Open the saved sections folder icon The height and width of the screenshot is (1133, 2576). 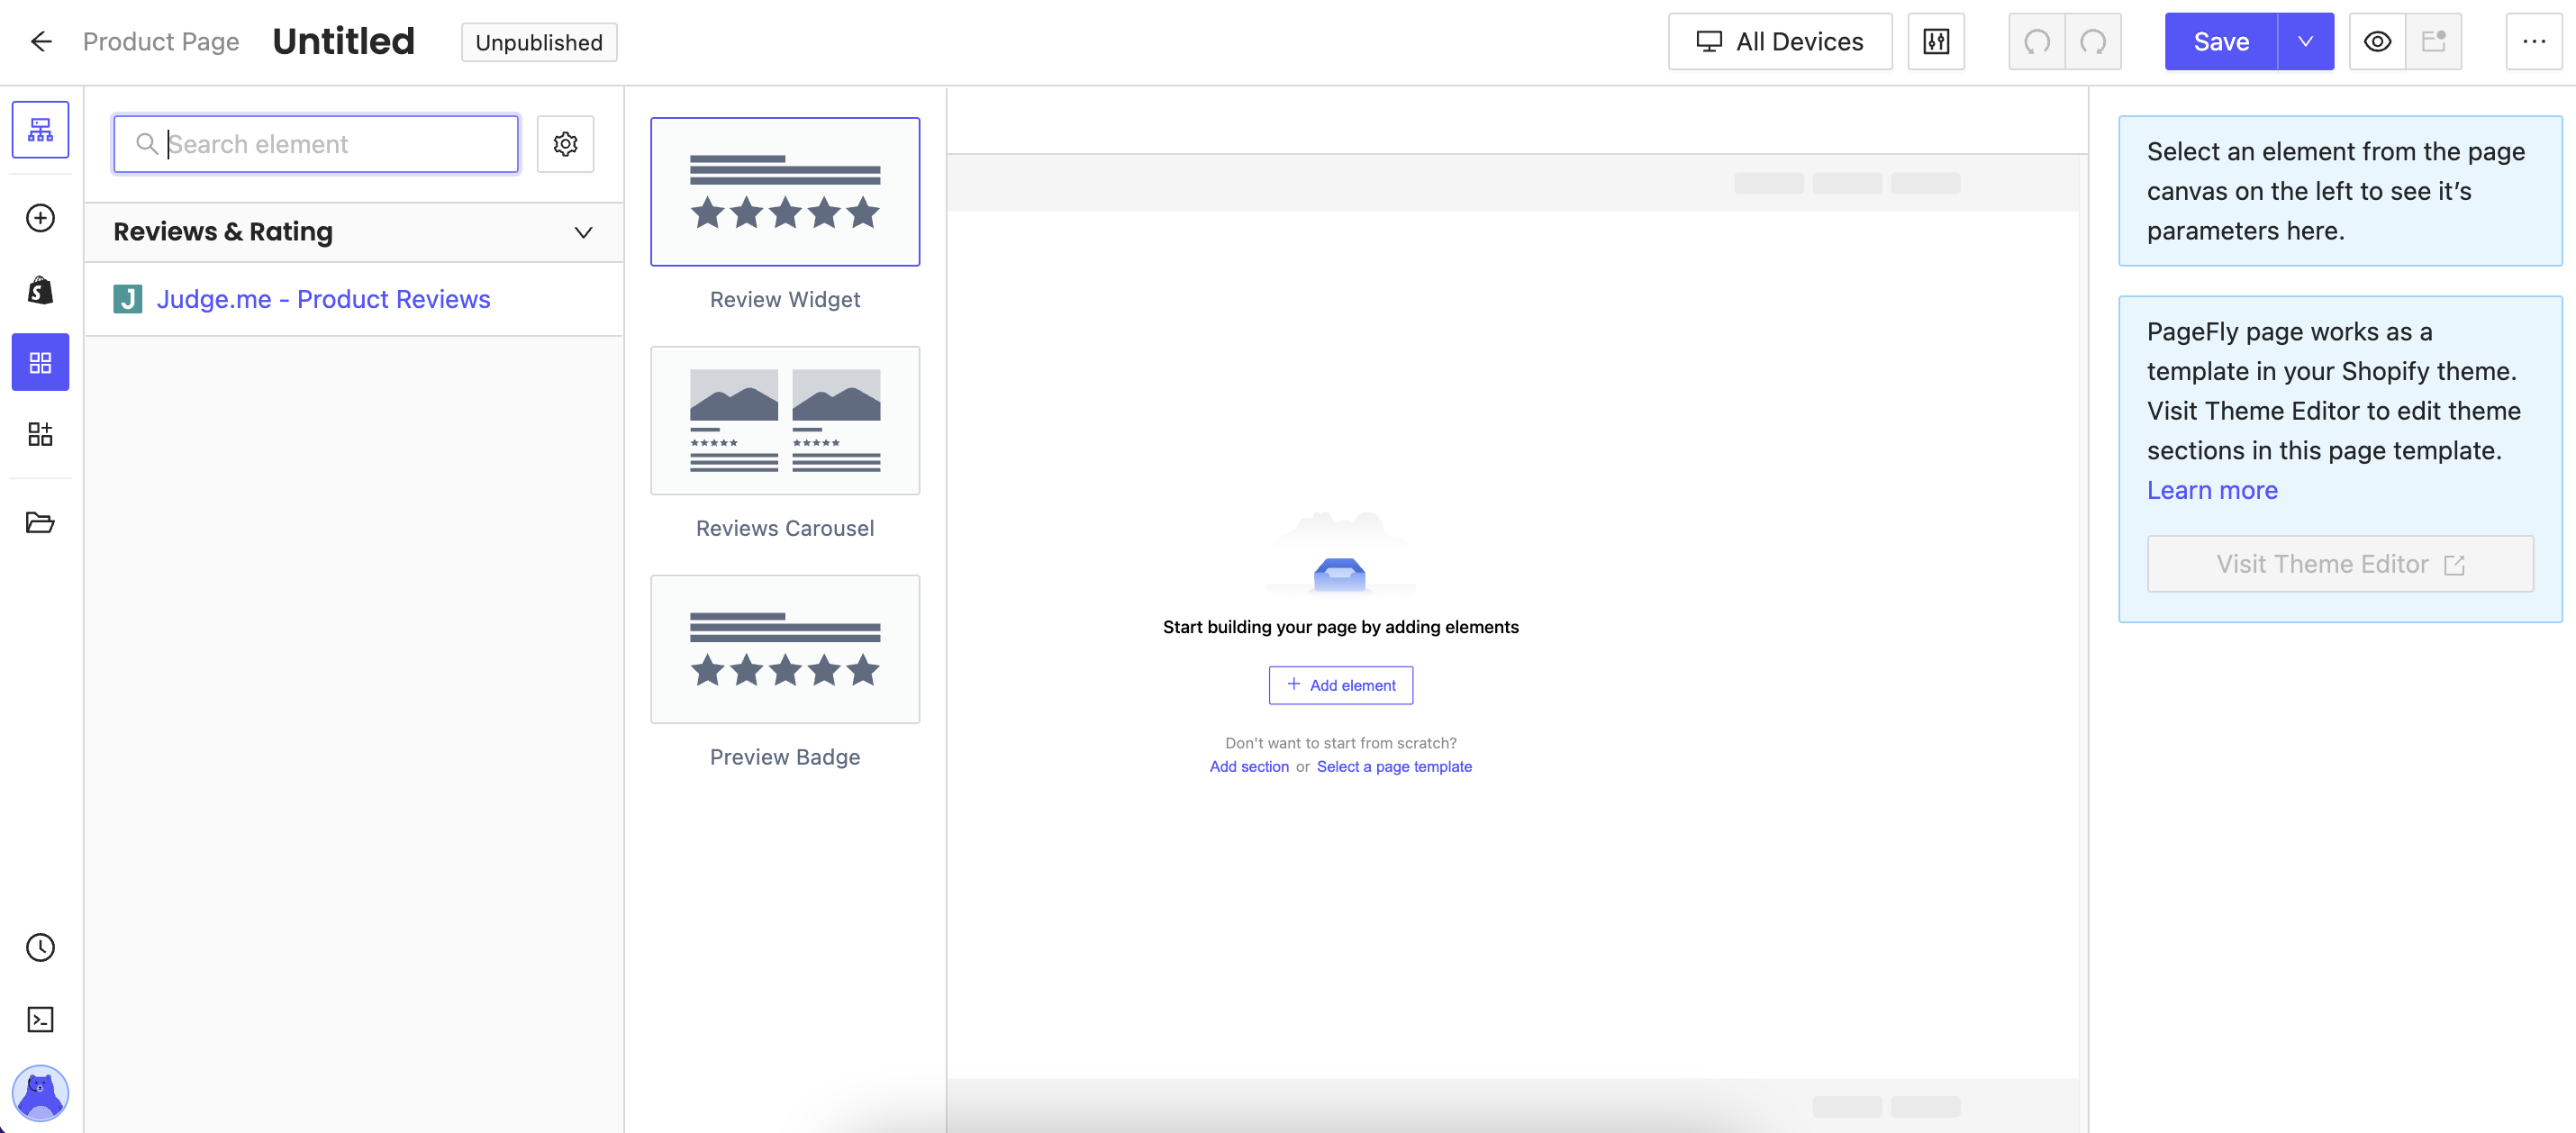pos(40,522)
